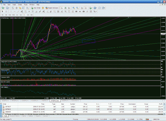
Task: Open the New Chart dropdown arrow
Action: tap(5, 8)
